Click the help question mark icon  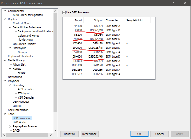[x=173, y=3]
